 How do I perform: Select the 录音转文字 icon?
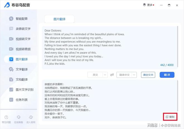pyautogui.click(x=11, y=28)
